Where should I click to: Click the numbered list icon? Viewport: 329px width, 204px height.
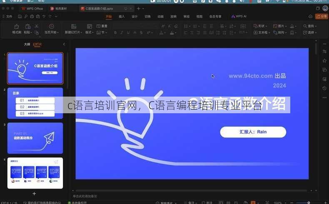point(195,26)
